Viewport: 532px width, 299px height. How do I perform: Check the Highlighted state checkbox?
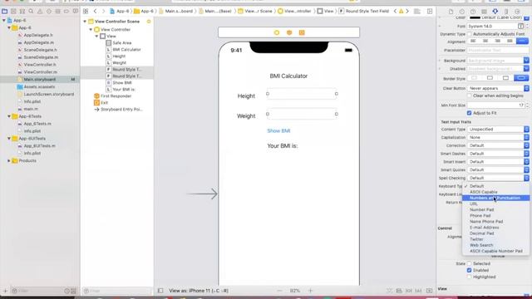point(469,277)
